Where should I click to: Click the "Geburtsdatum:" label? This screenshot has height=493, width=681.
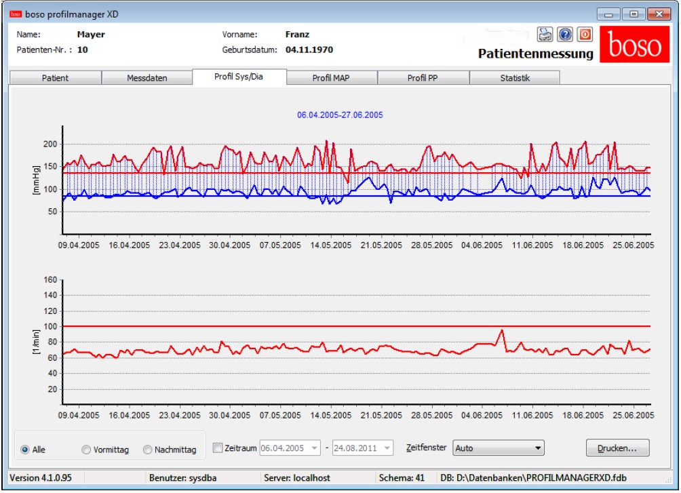click(x=250, y=50)
